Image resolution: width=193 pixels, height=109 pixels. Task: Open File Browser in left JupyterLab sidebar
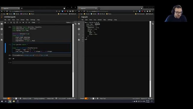tap(2, 24)
